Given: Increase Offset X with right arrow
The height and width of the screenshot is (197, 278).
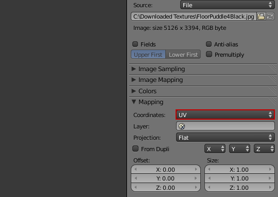Looking at the screenshot, I should click(x=196, y=169).
